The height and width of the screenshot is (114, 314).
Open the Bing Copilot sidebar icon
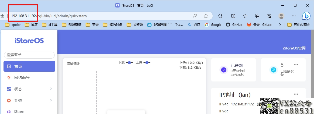[x=306, y=16]
